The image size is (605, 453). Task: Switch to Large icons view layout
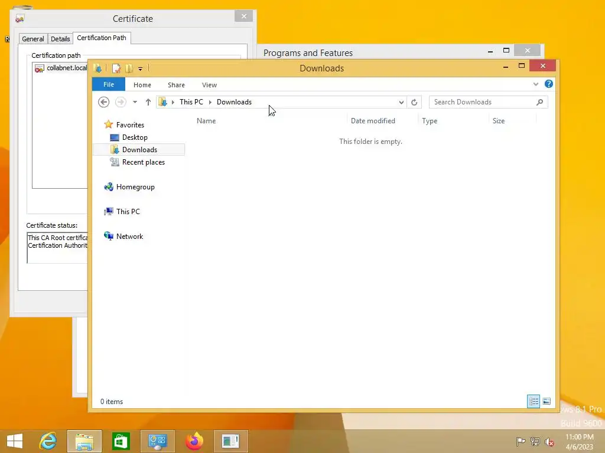point(547,401)
